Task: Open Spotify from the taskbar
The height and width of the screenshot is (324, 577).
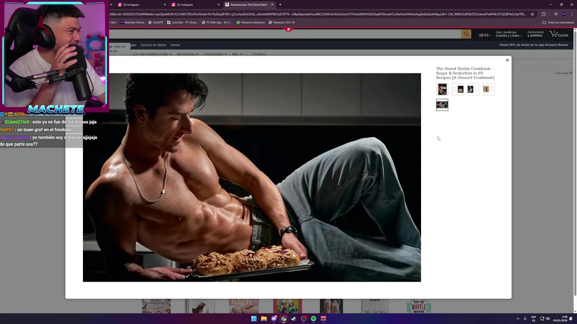Action: [x=313, y=319]
